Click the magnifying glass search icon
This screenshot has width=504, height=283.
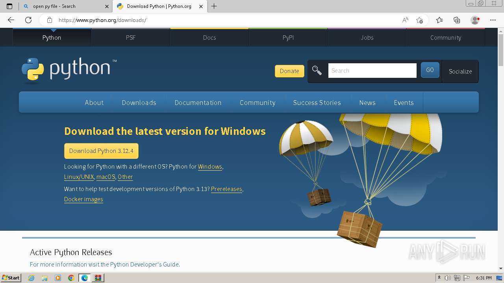click(x=317, y=71)
